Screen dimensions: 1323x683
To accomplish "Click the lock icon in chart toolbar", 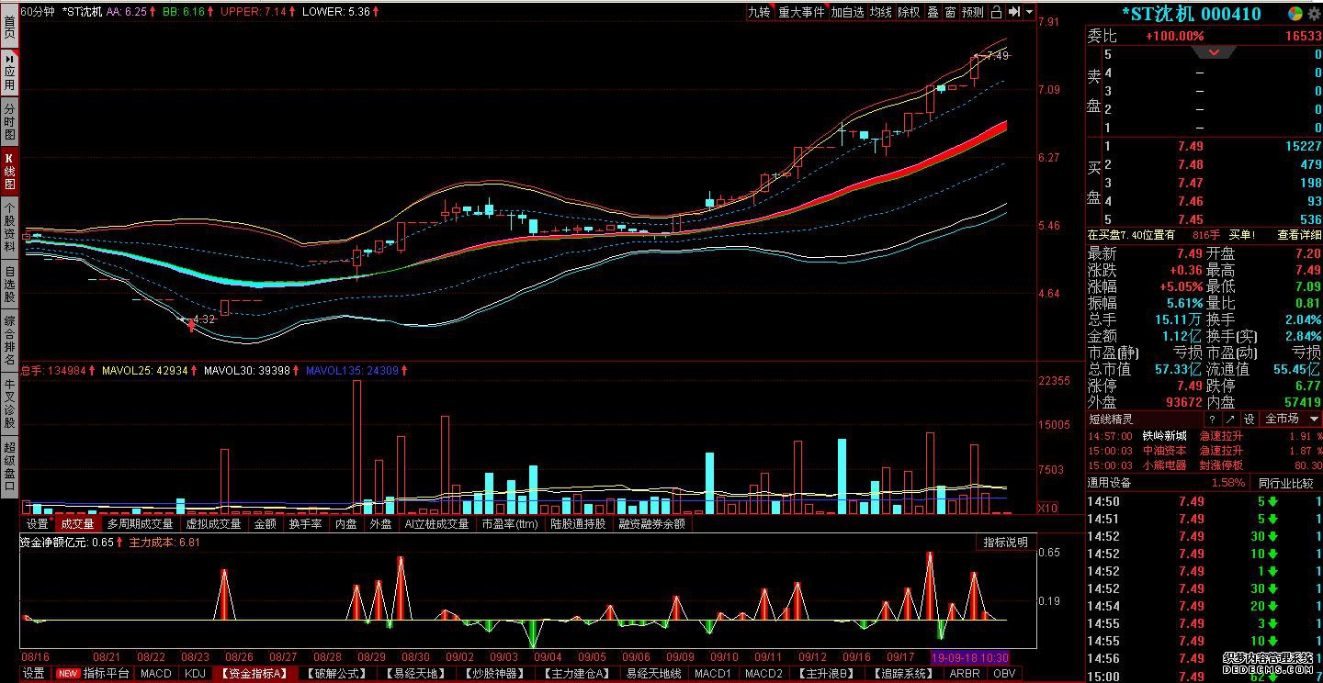I will tap(997, 12).
